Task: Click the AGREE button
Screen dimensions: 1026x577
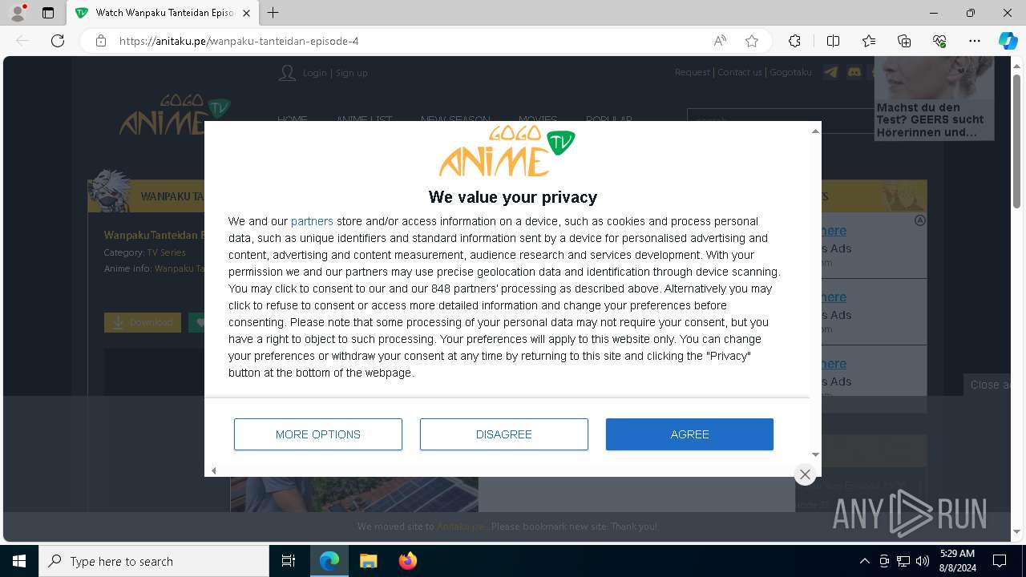Action: [689, 434]
